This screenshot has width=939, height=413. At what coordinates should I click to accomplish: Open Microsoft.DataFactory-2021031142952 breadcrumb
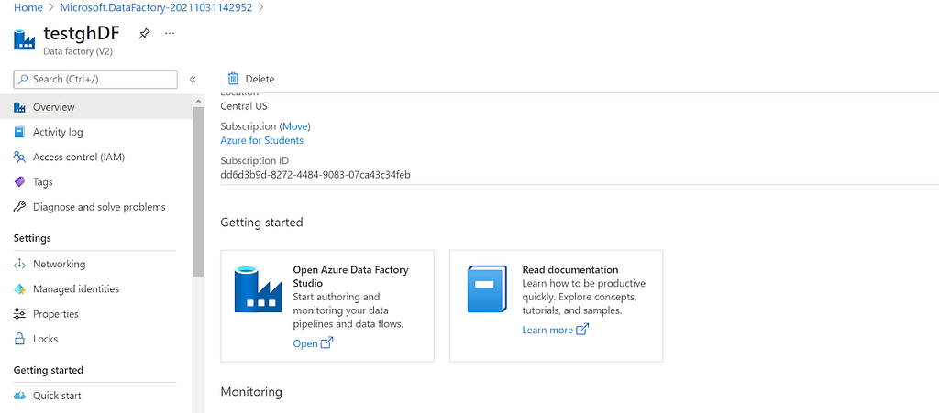click(x=156, y=7)
